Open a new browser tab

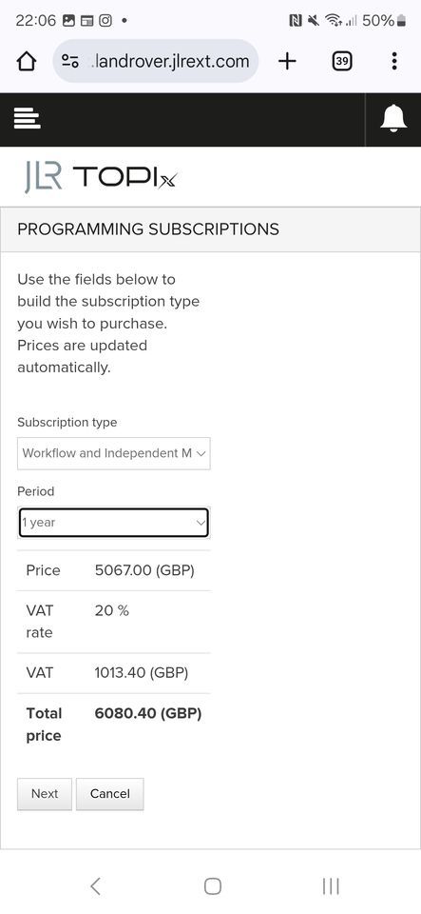coord(287,61)
